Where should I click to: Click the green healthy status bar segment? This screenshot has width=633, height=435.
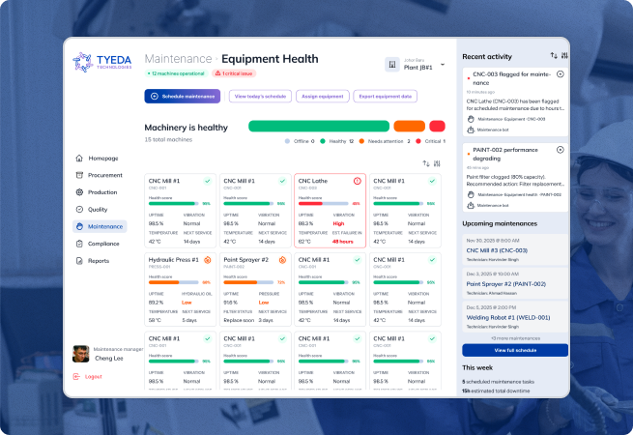click(318, 126)
